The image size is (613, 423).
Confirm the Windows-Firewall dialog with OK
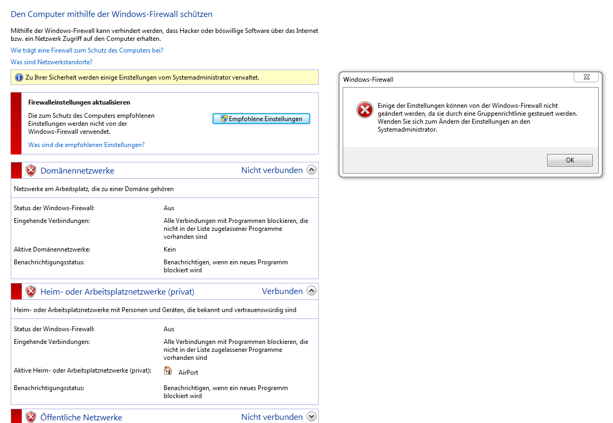pyautogui.click(x=569, y=160)
